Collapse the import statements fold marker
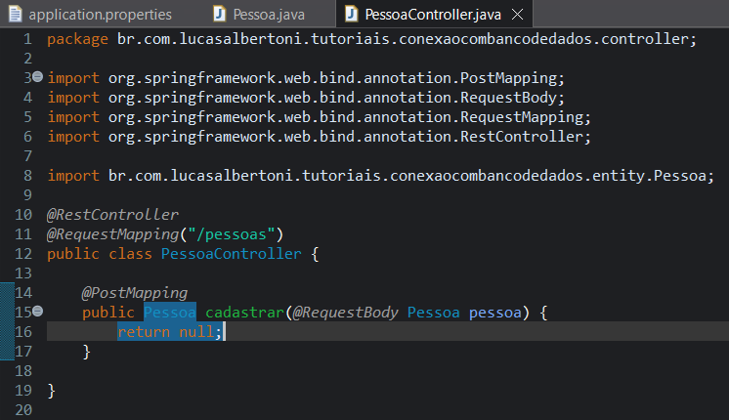This screenshot has height=420, width=729. (x=37, y=77)
